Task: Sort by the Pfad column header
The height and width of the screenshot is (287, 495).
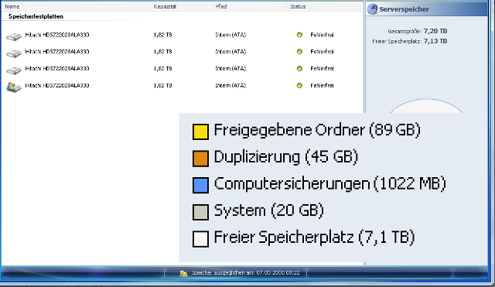Action: 221,6
